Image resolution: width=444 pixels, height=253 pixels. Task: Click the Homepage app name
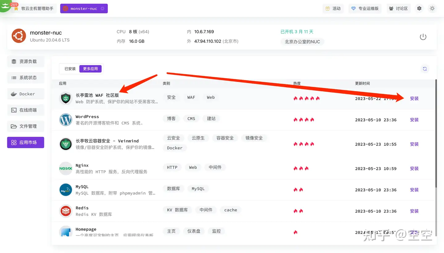(86, 229)
